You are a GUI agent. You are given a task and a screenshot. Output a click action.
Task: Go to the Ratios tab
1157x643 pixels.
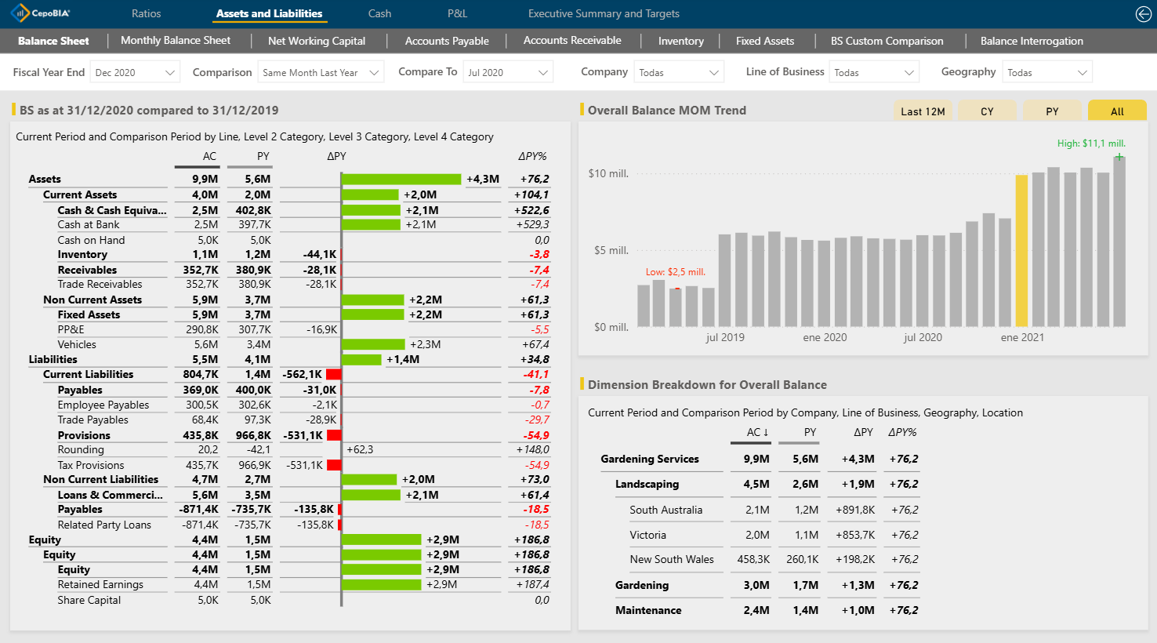146,13
